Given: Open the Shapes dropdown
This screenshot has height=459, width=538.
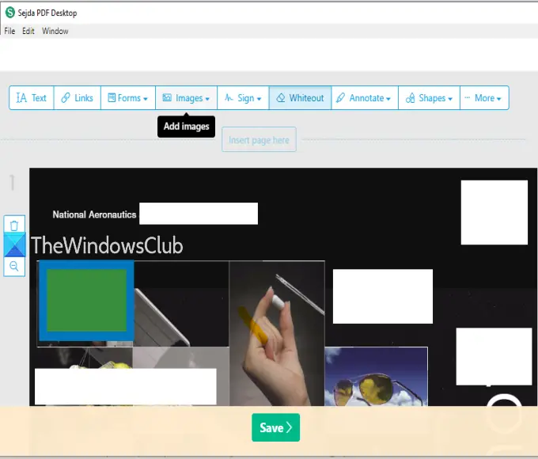Looking at the screenshot, I should pyautogui.click(x=429, y=98).
